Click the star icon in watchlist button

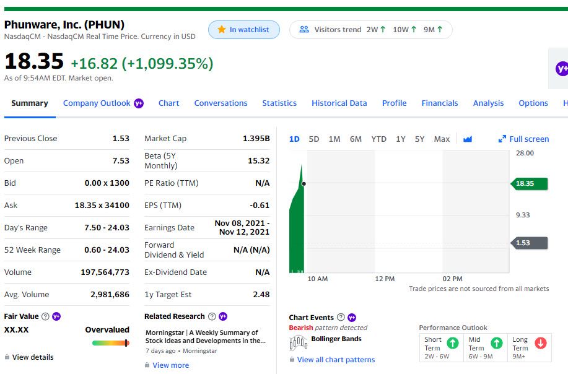tap(222, 29)
